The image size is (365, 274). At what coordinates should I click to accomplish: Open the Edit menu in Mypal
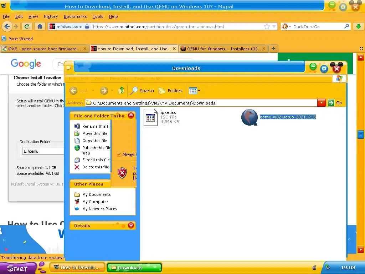click(x=19, y=16)
